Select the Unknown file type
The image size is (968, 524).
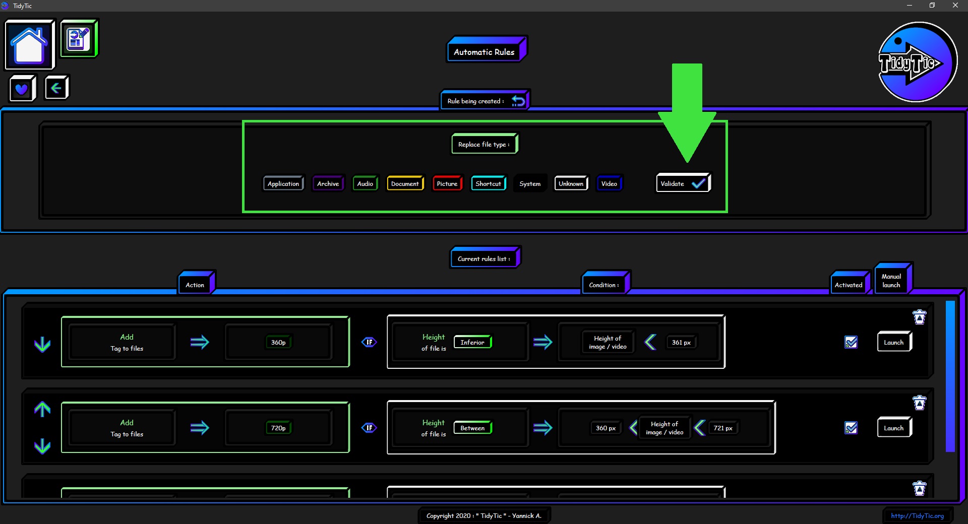tap(571, 183)
